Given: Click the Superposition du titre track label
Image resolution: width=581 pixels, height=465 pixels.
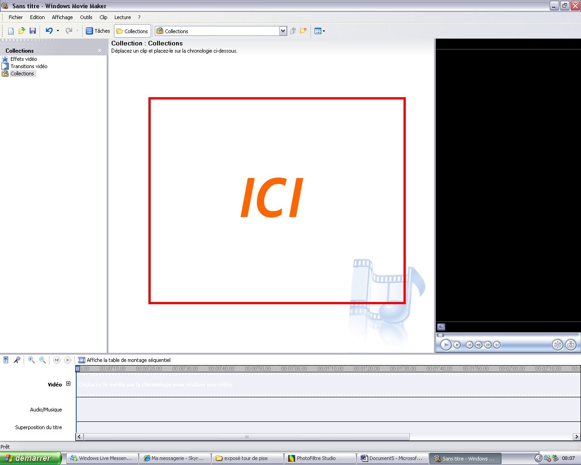Looking at the screenshot, I should pos(39,427).
